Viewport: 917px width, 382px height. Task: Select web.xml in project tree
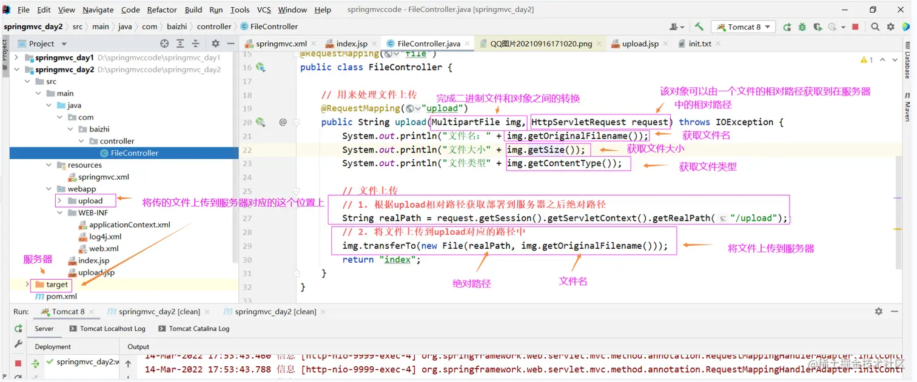point(99,249)
